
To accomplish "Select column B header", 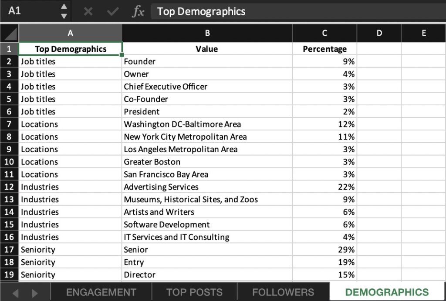I will pos(207,33).
